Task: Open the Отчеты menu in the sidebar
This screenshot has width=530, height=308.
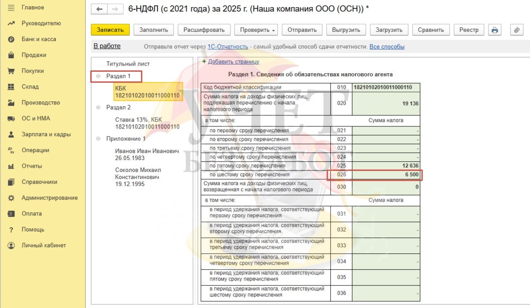Action: click(32, 166)
